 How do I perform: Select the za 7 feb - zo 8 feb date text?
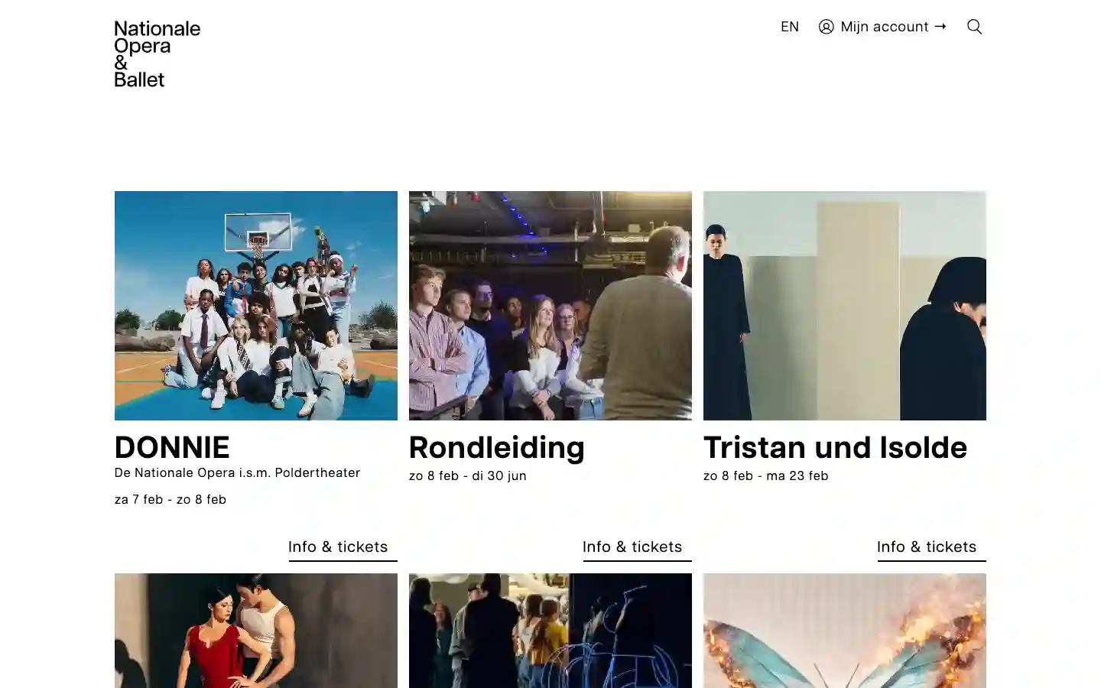coord(170,499)
